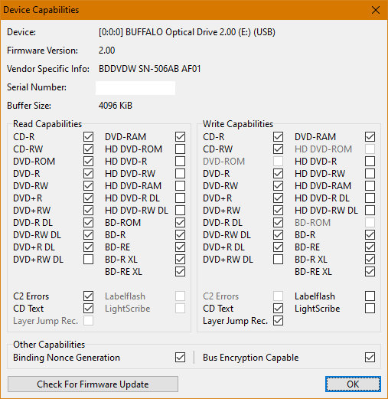Toggle Read DVD-R checkbox
The image size is (388, 399).
tap(88, 174)
